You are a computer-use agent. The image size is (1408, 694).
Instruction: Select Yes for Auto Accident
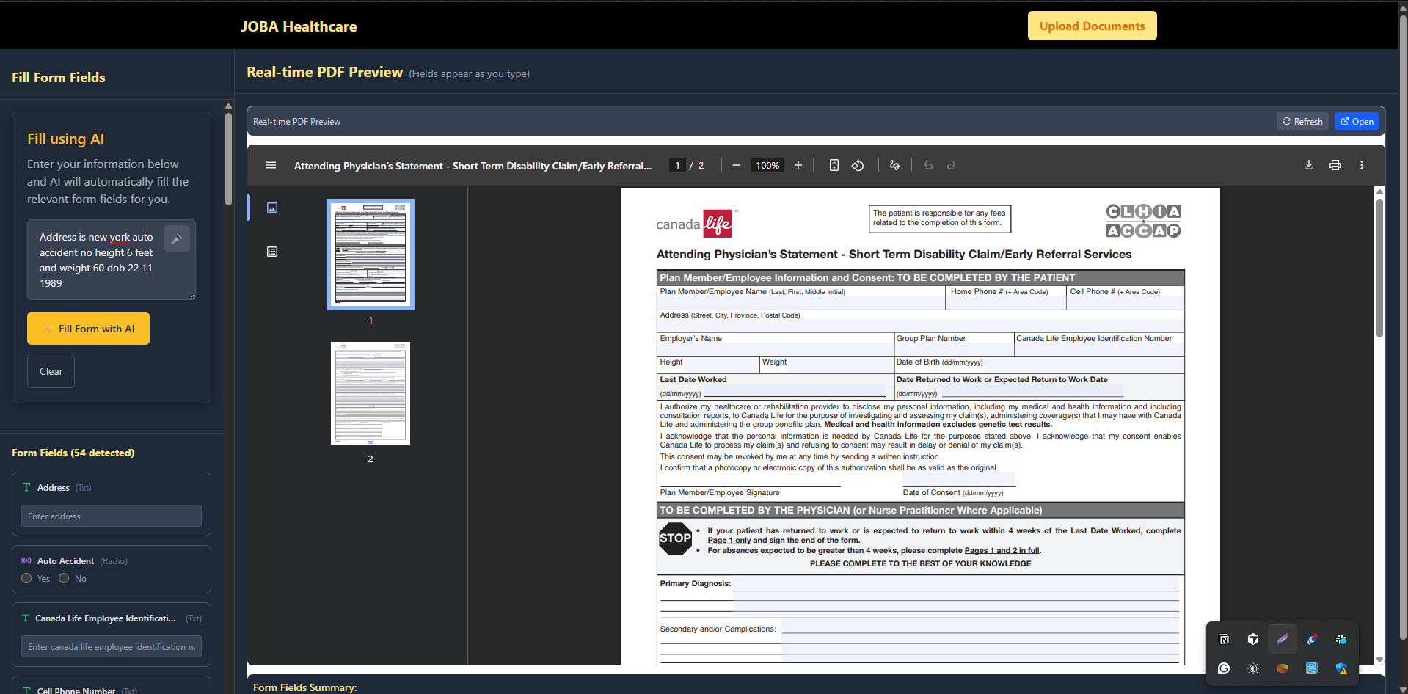27,579
